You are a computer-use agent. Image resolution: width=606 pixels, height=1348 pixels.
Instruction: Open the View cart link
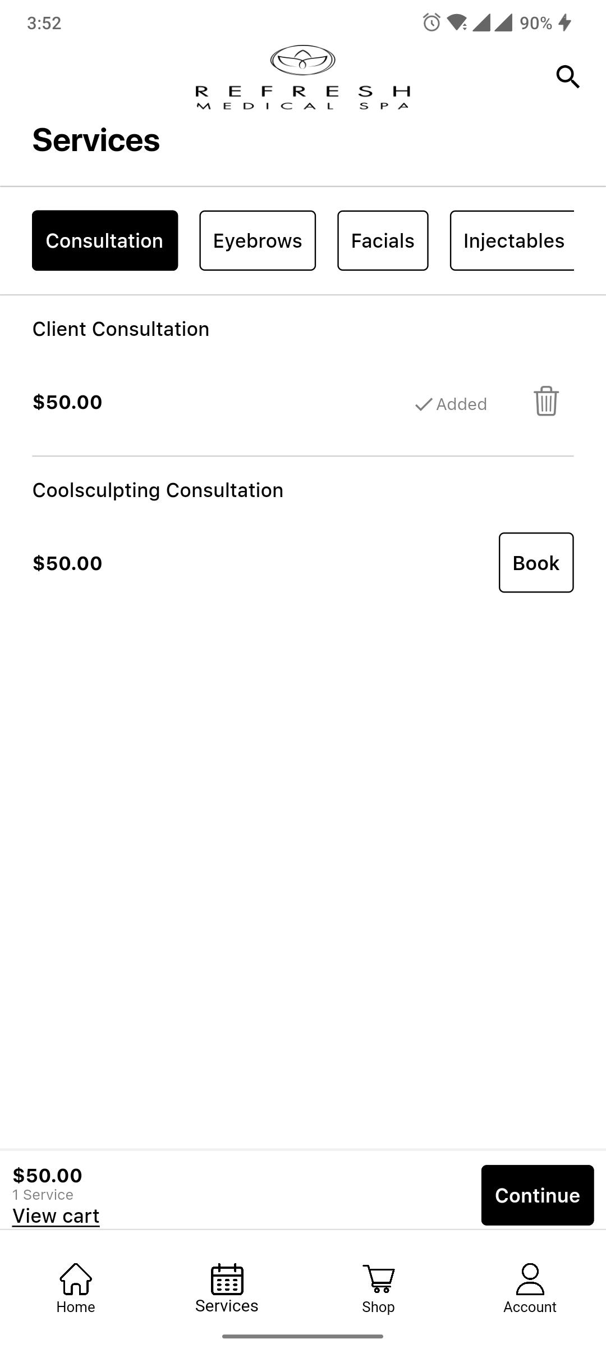coord(56,1216)
